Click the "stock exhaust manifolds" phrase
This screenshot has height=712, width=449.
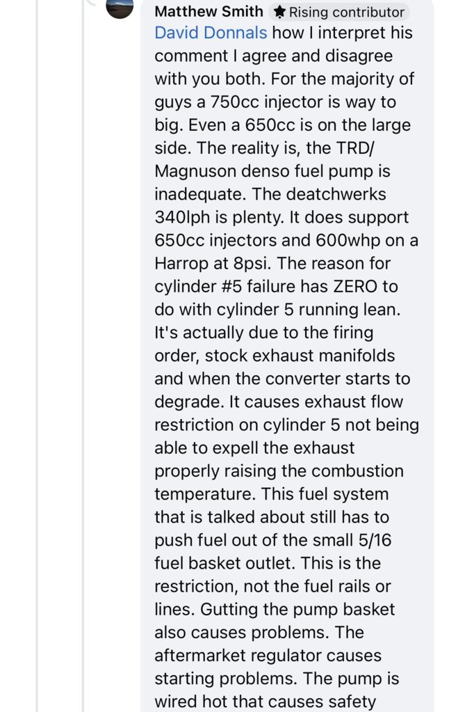point(300,356)
